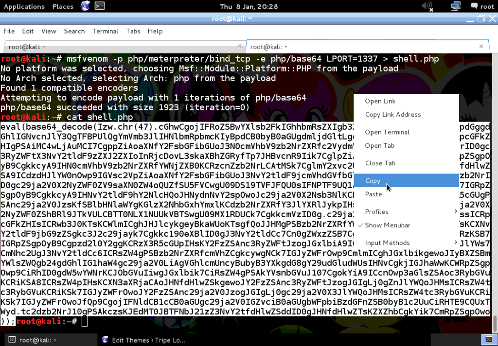Expand the Input Methods submenu

tap(406, 243)
